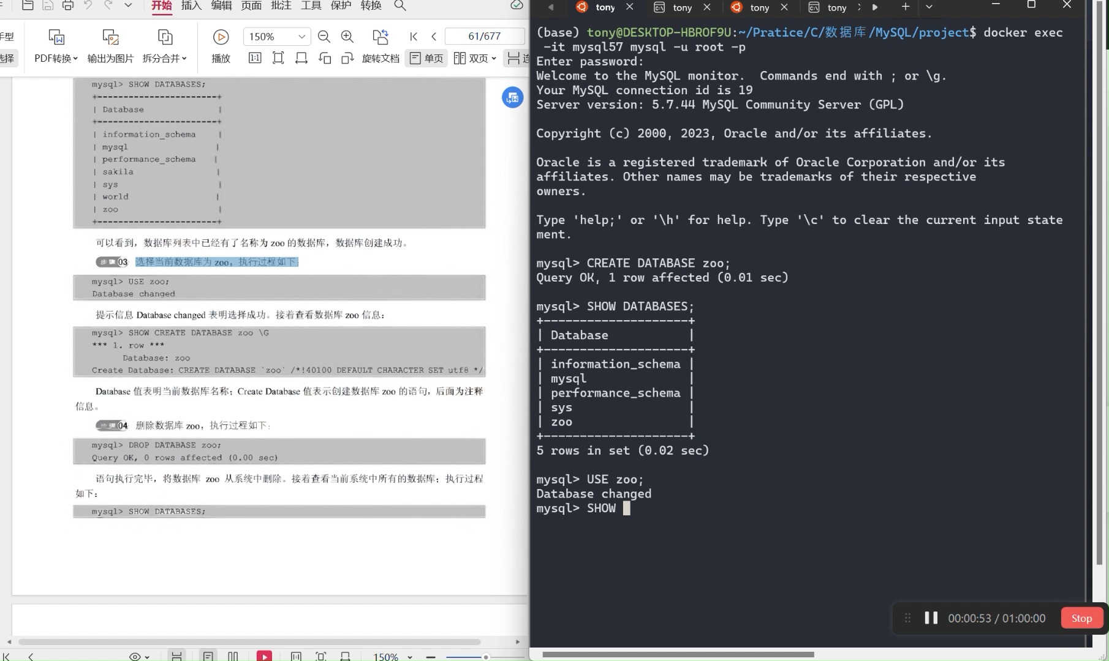Expand the 双页 dropdown arrow

click(x=494, y=59)
